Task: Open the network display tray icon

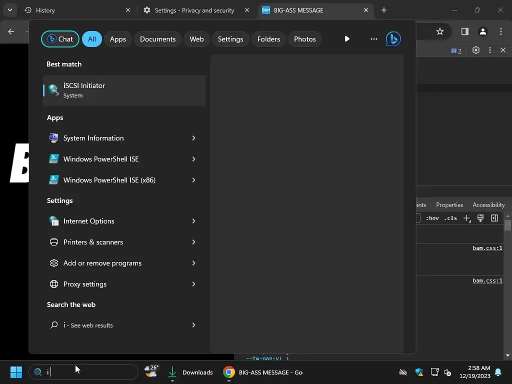Action: 434,372
